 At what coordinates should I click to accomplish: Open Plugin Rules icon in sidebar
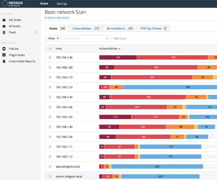(4, 55)
